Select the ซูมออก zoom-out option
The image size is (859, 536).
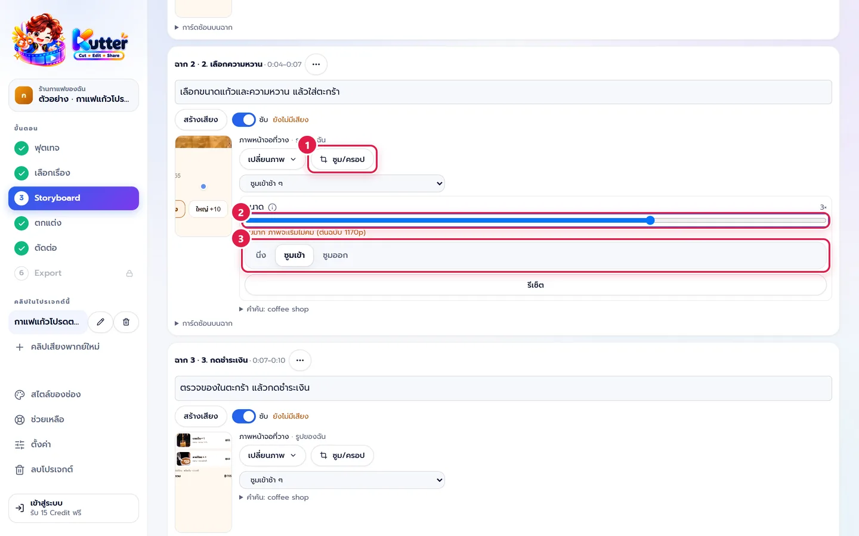point(335,255)
